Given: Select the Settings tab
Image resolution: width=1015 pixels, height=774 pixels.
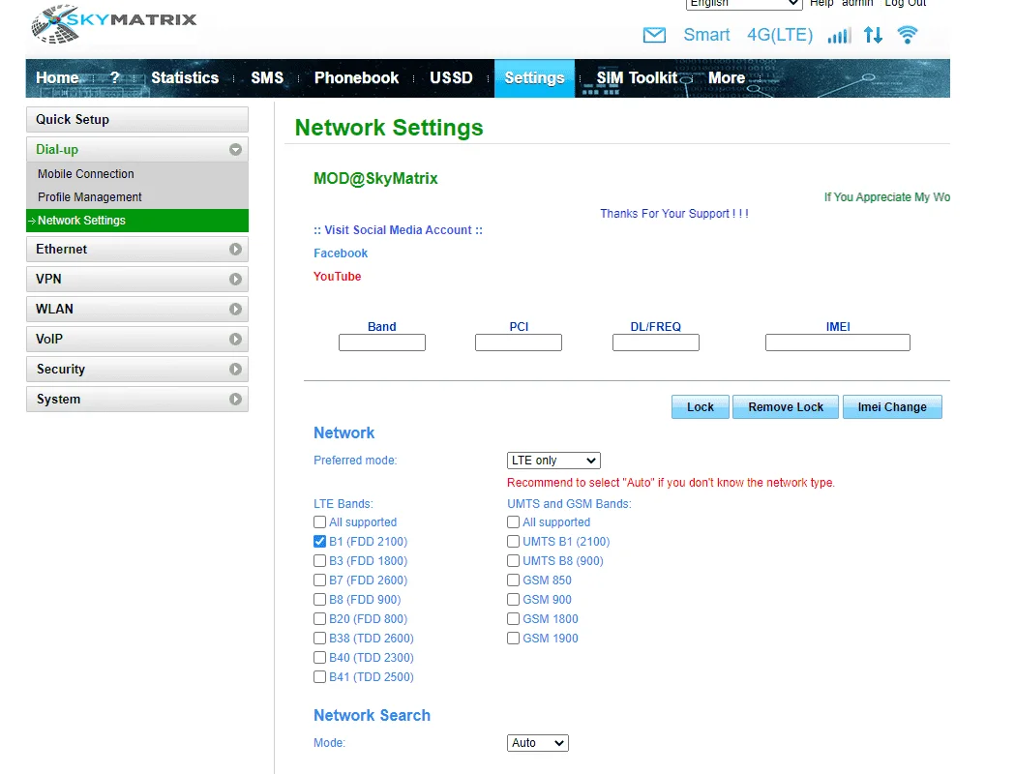Looking at the screenshot, I should click(535, 78).
